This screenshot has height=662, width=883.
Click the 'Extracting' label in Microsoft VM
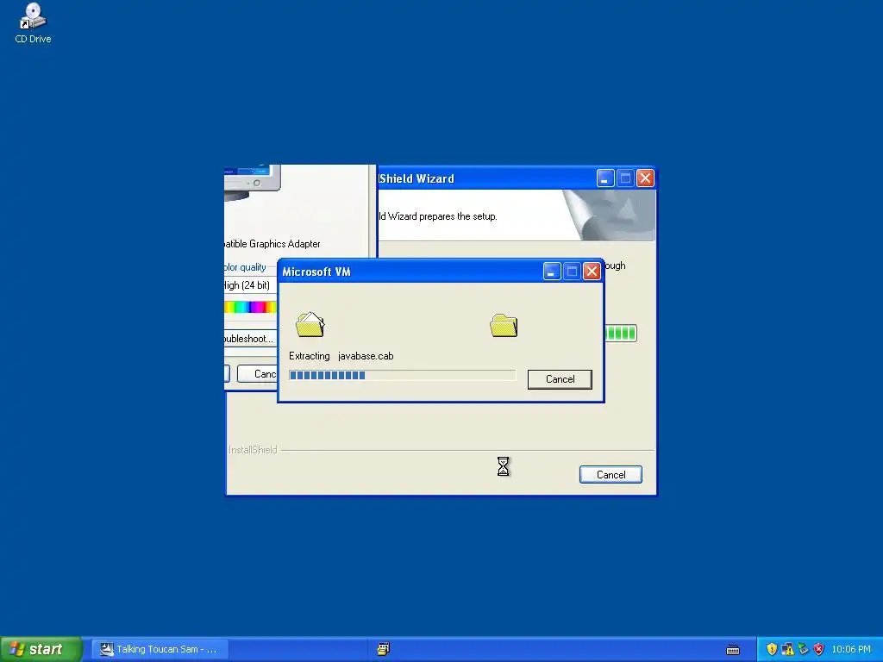pyautogui.click(x=310, y=356)
